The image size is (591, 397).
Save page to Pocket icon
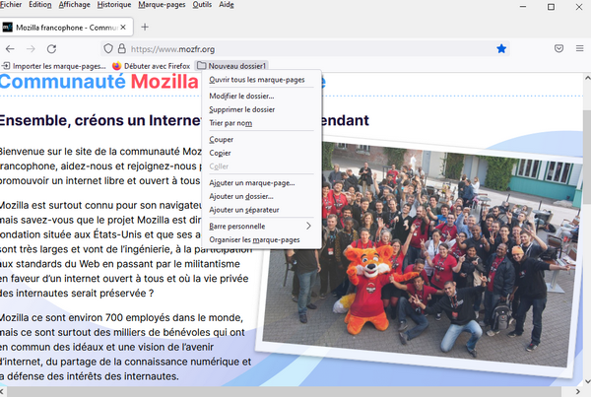pos(558,48)
